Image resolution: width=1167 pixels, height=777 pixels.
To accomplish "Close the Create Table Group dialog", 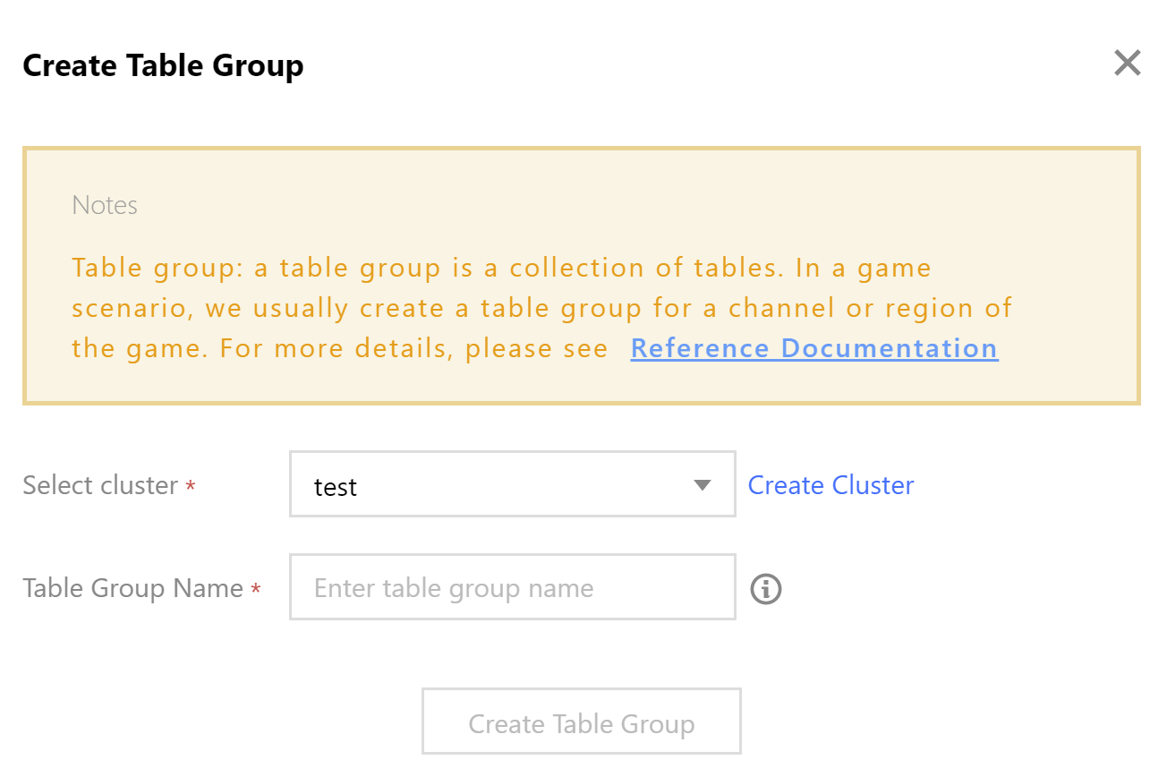I will point(1127,64).
